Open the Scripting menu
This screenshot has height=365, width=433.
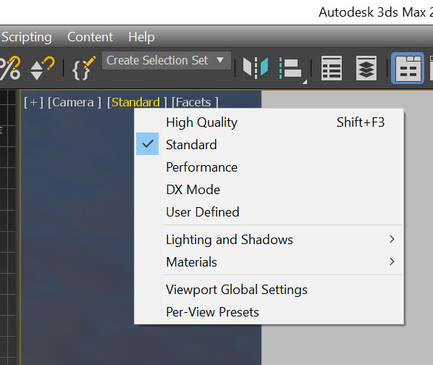[x=27, y=37]
